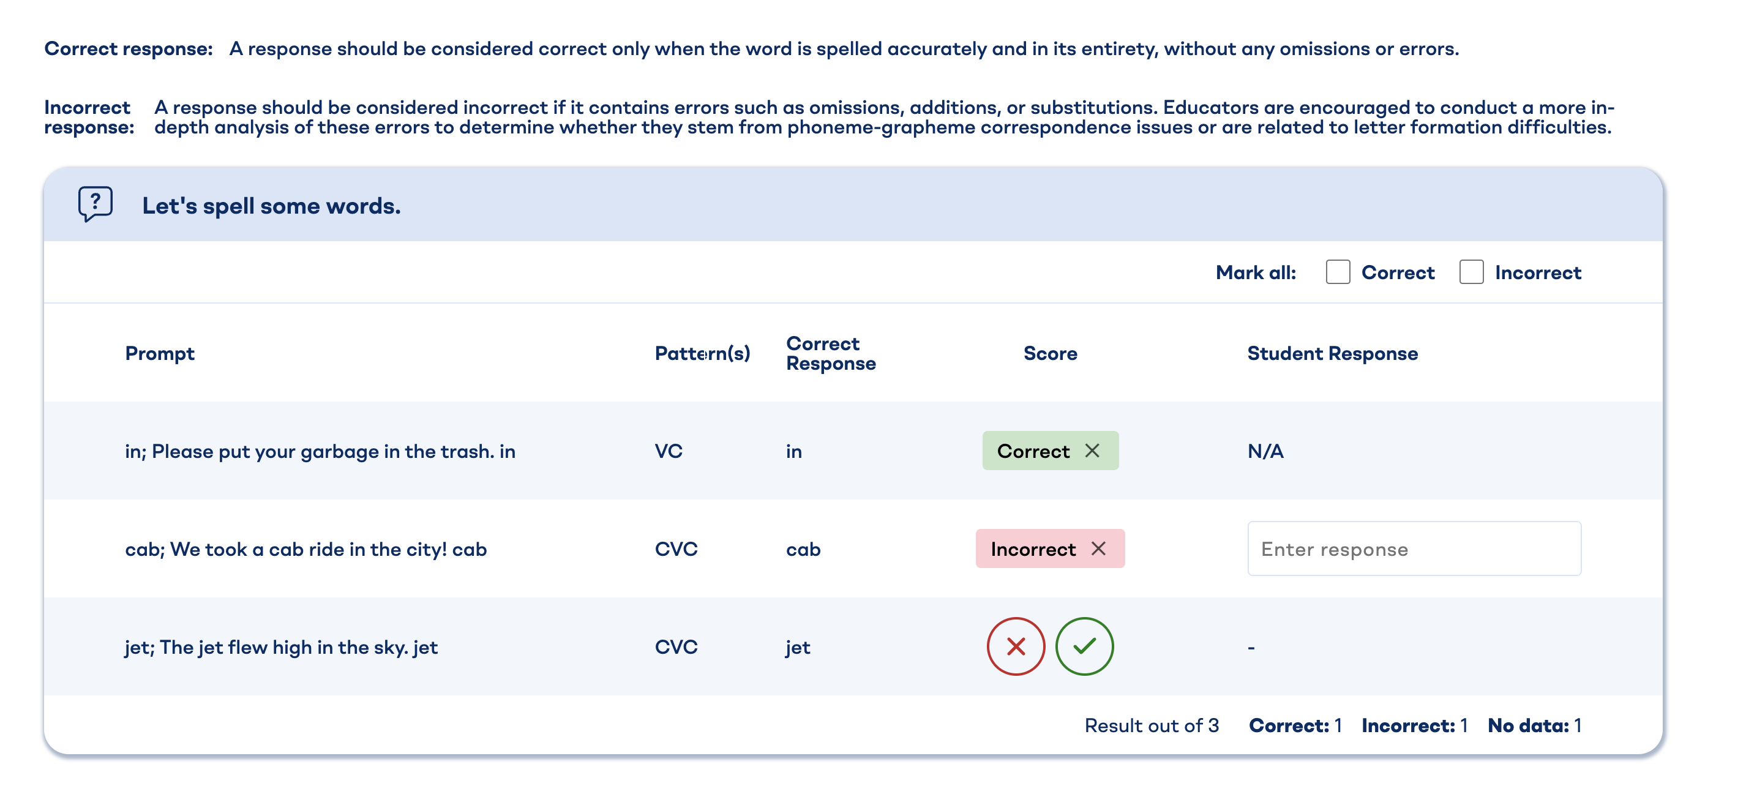
Task: Click the Score column header
Action: coord(1050,353)
